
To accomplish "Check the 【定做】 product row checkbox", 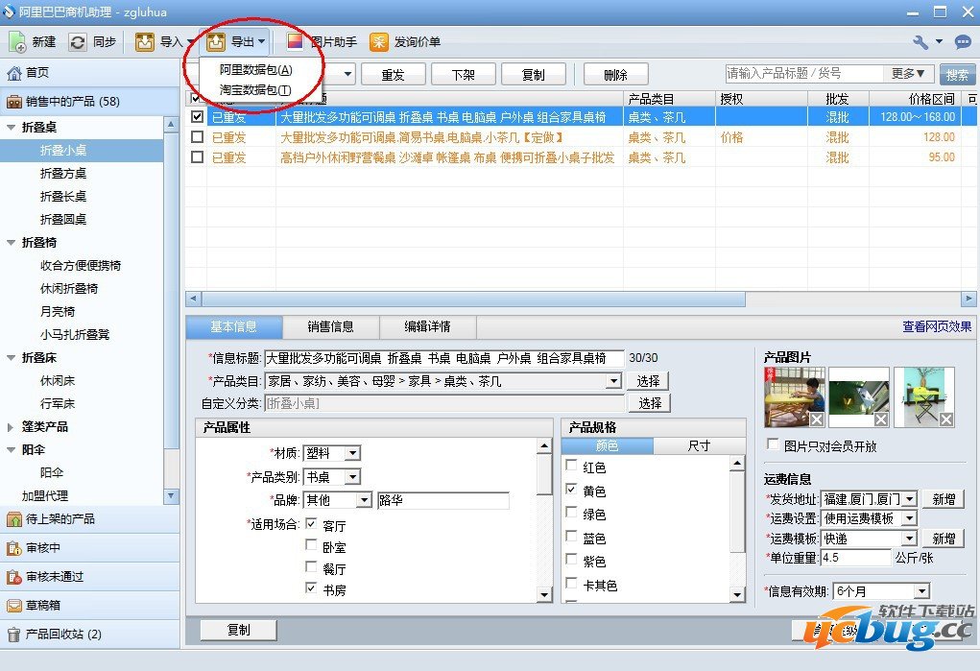I will tap(198, 137).
